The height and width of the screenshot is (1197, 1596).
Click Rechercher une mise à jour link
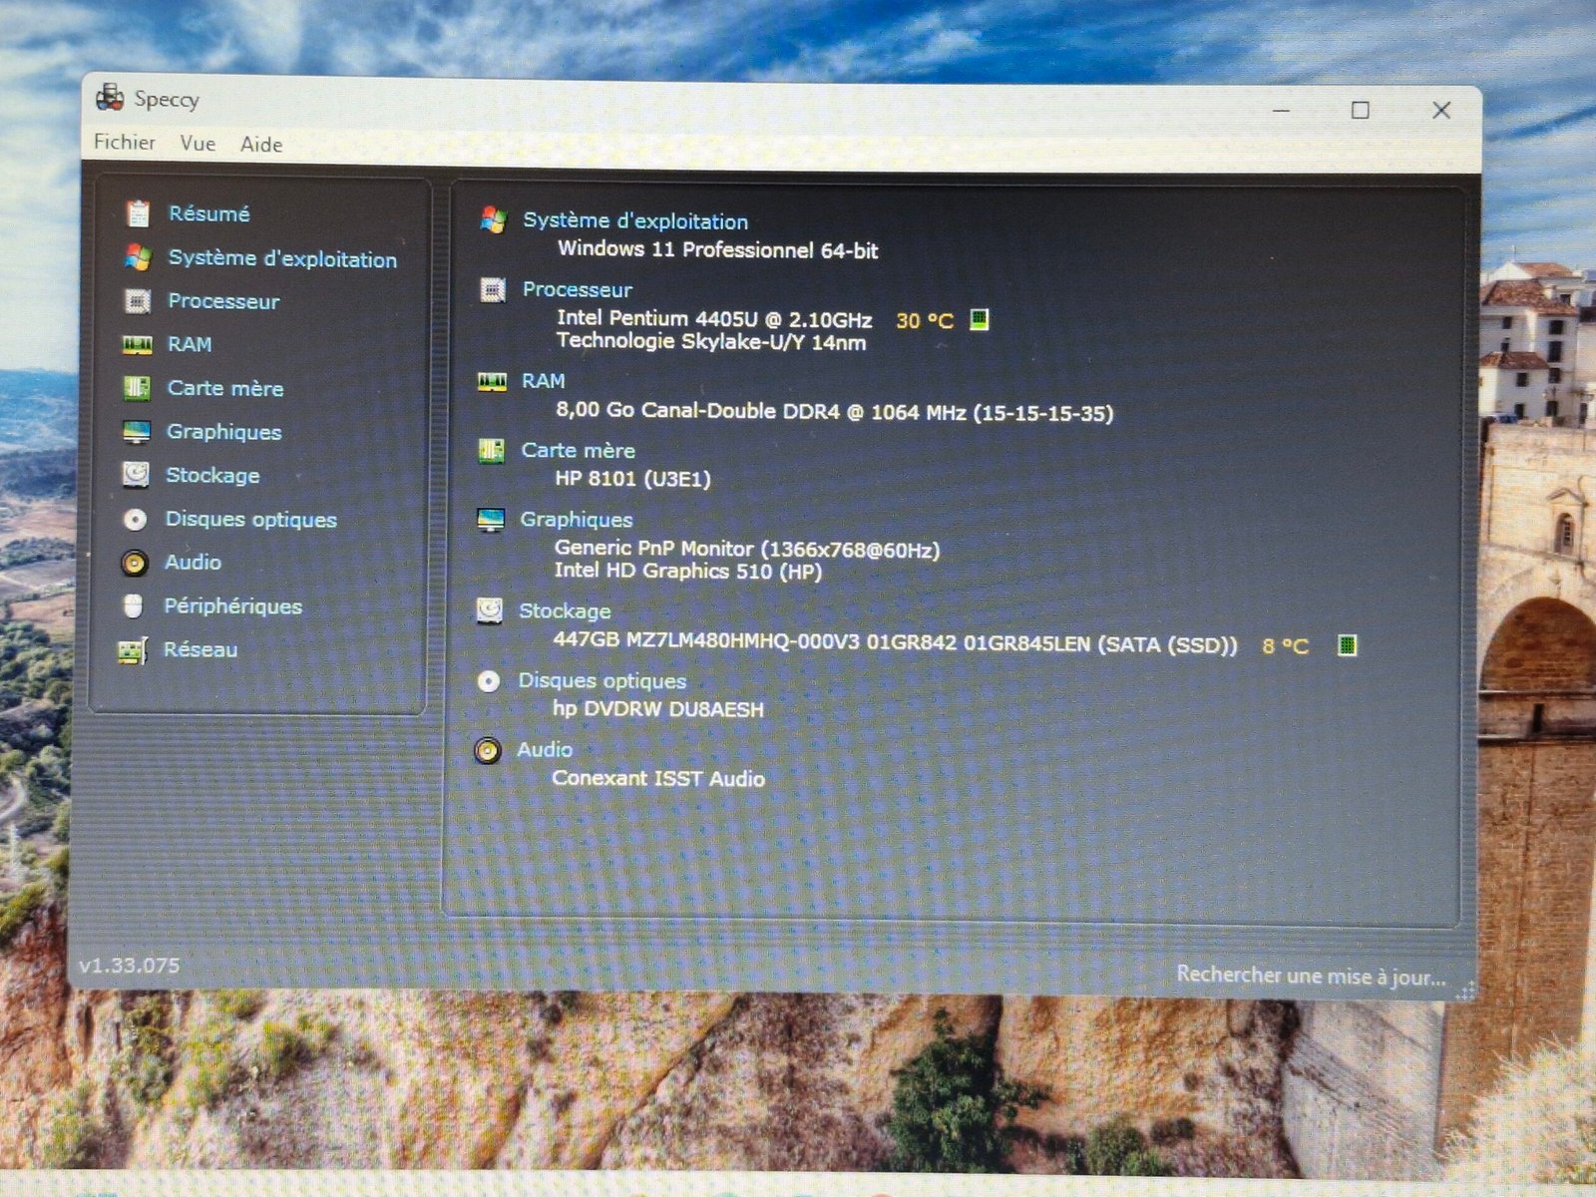1312,976
